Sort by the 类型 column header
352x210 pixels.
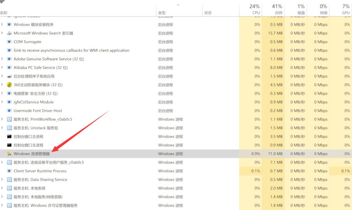pyautogui.click(x=162, y=13)
